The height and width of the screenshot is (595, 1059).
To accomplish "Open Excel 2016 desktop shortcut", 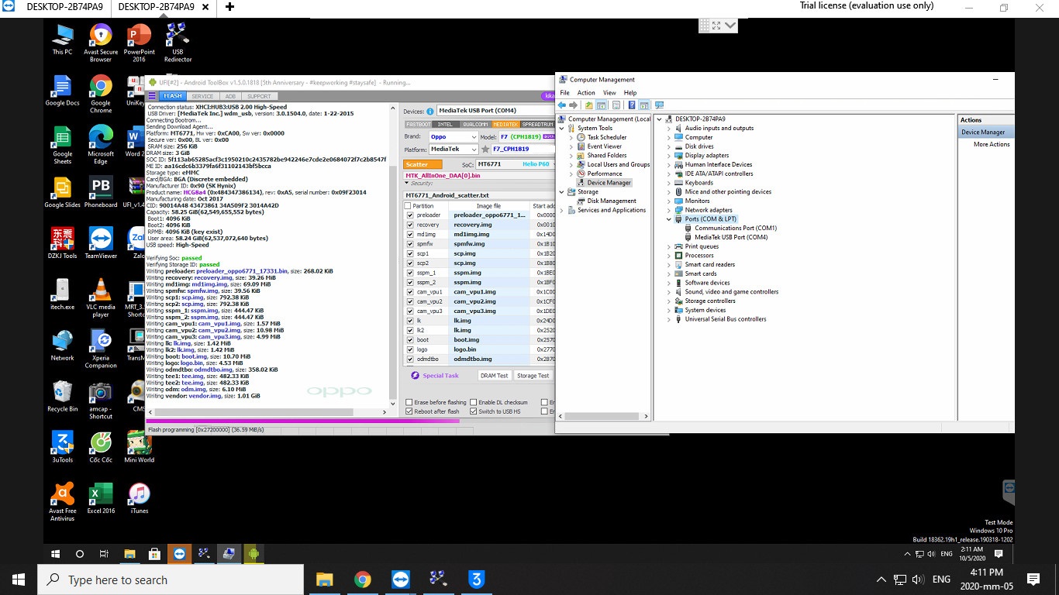I will tap(101, 498).
